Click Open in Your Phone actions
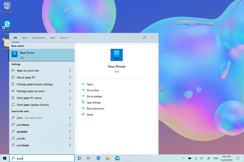Viewport: 244px width, 162px height. pos(90,84)
